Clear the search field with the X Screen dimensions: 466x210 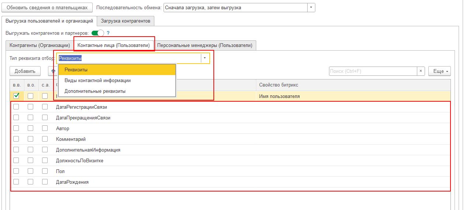click(421, 71)
